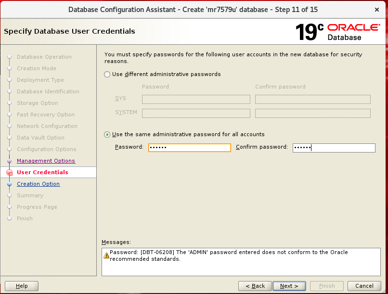Click the SYS password field
Screen dimensions: 388x294
(196, 99)
